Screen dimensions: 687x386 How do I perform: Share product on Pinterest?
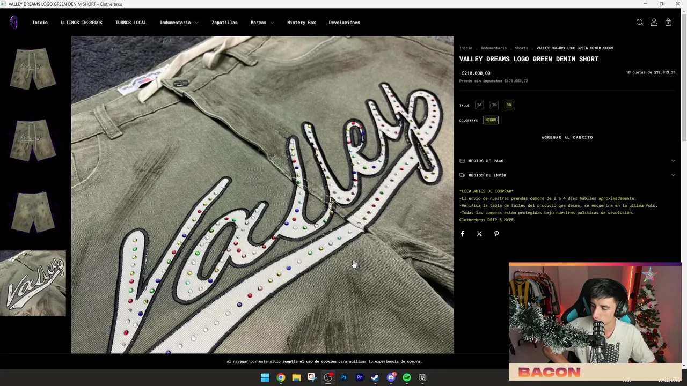(x=496, y=234)
